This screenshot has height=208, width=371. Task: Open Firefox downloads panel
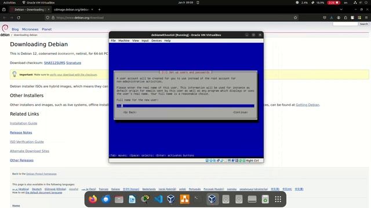332,17
